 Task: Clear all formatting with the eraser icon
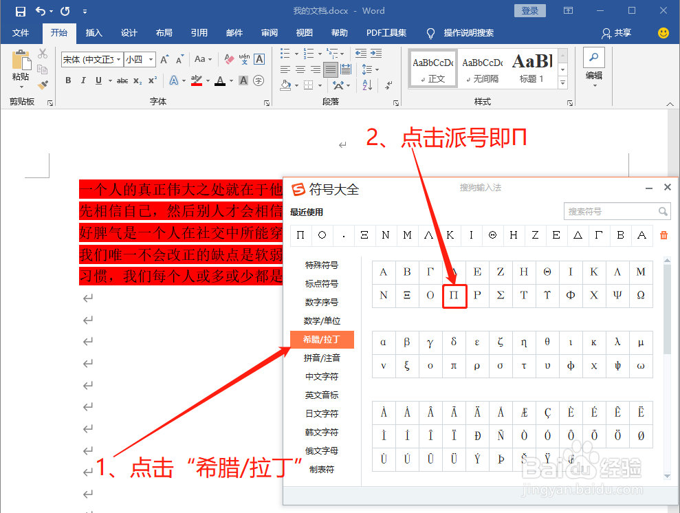(230, 59)
